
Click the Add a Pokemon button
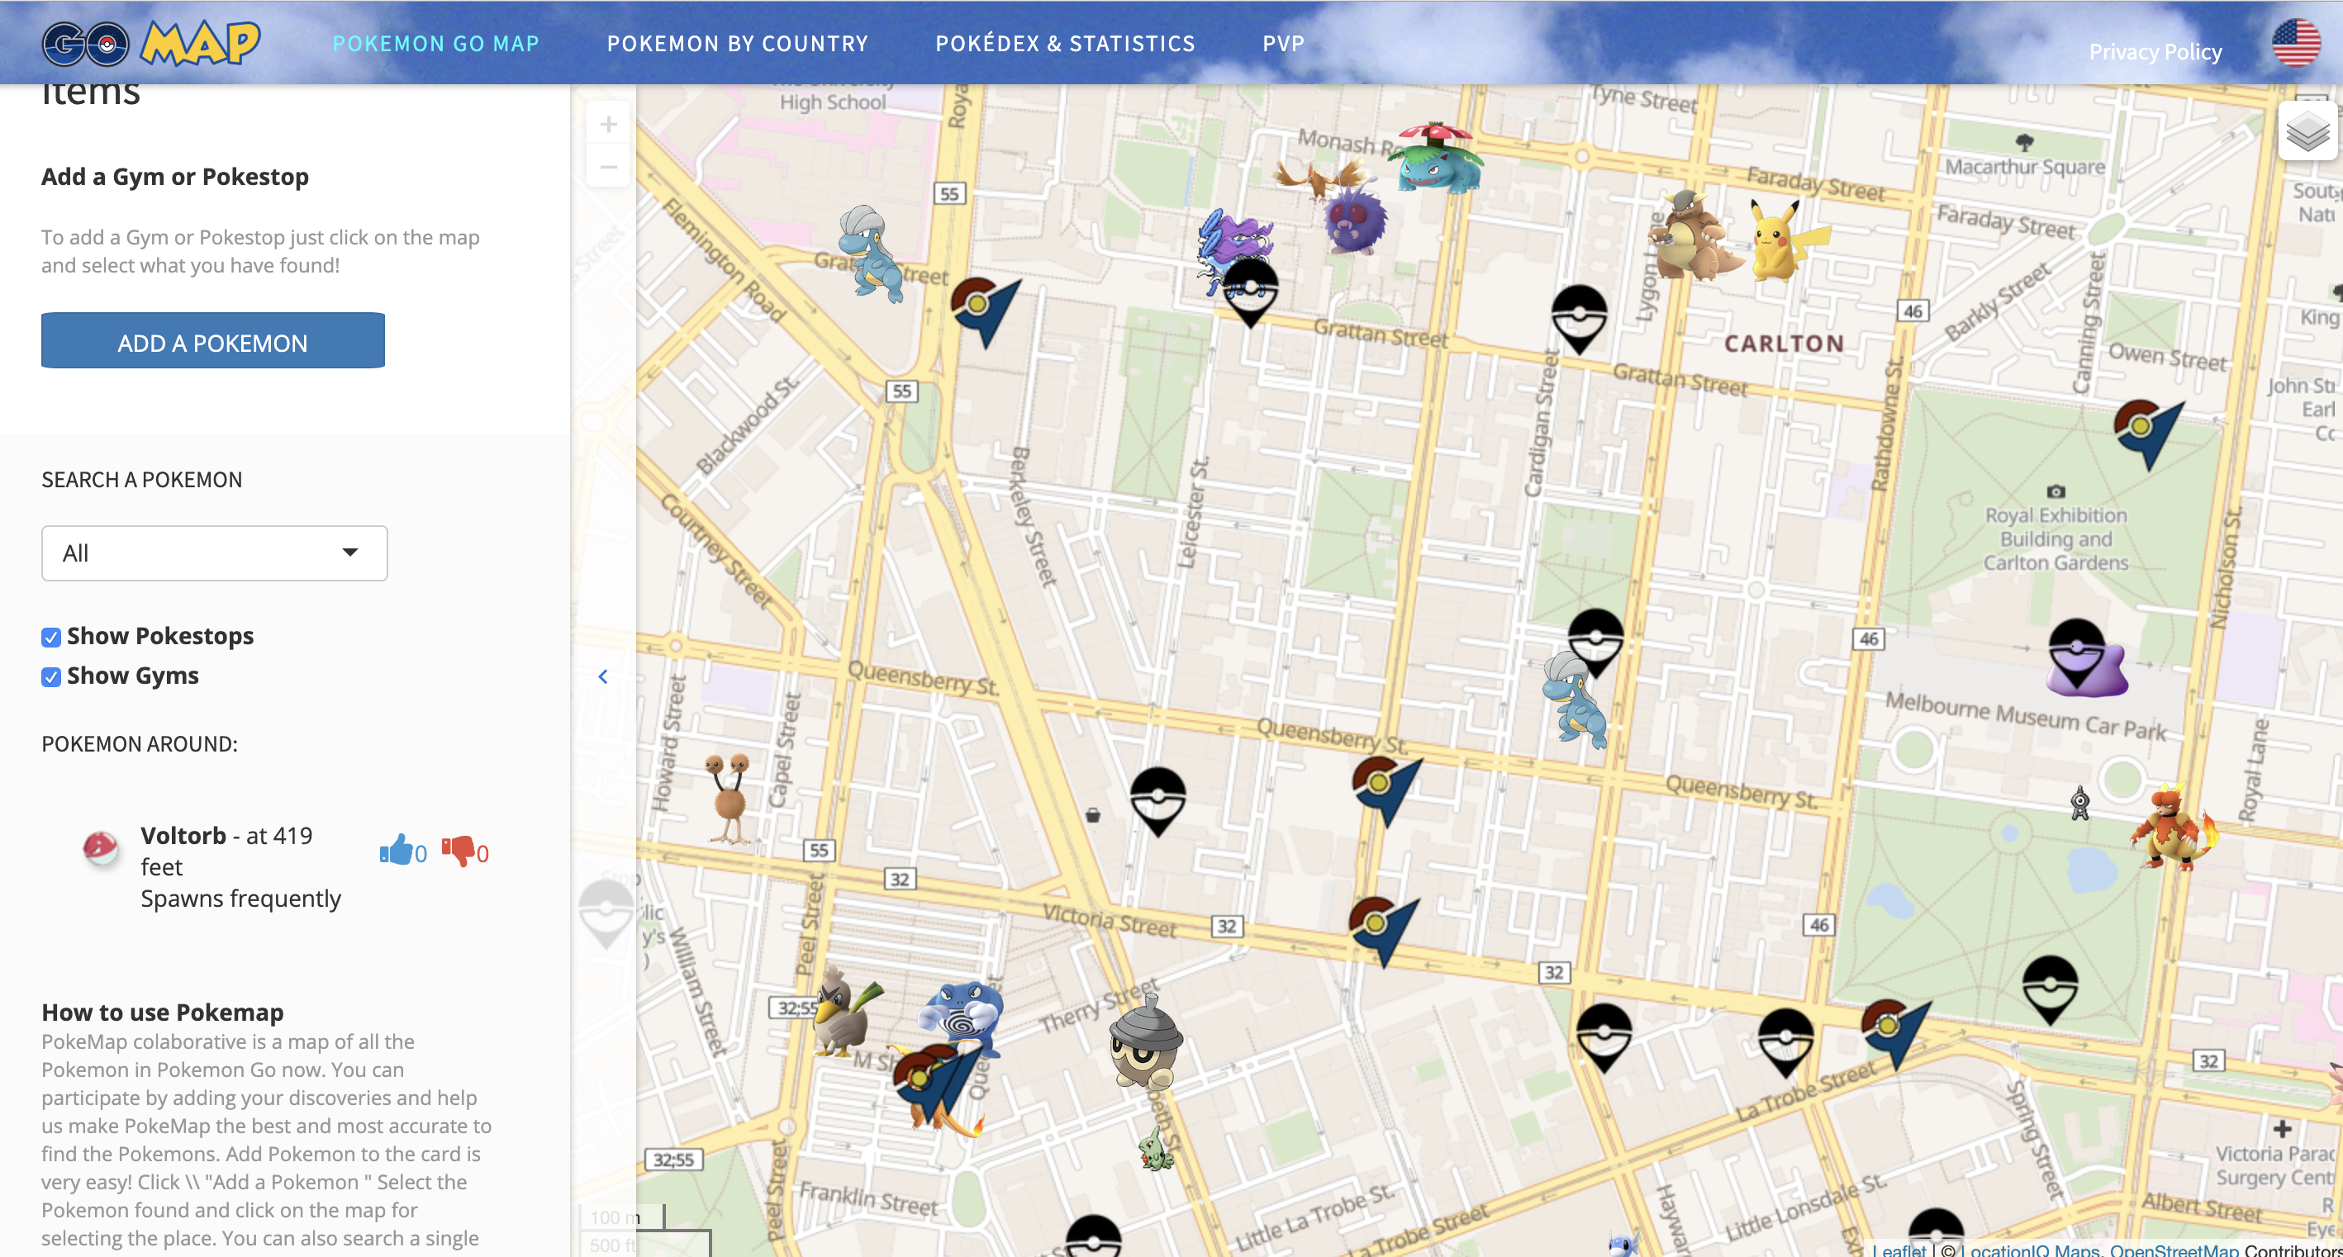213,341
